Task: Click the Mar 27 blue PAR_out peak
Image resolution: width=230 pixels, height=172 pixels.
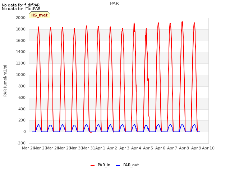Action: [38, 125]
